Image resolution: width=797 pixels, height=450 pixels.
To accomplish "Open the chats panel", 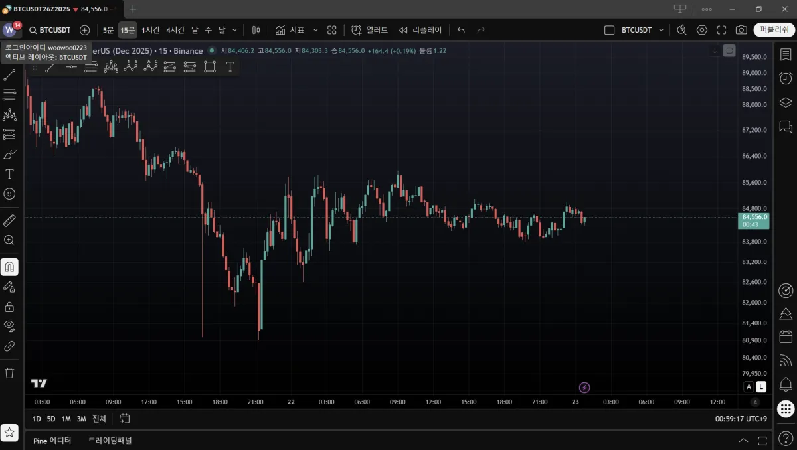I will click(x=786, y=126).
